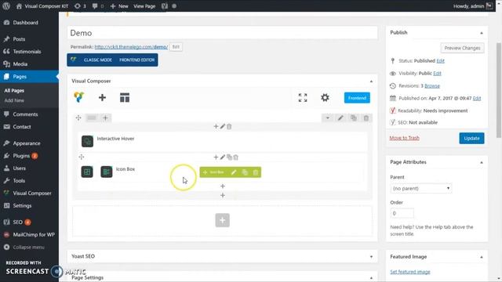The image size is (502, 282).
Task: Click View Page in the admin bar
Action: coord(144,6)
